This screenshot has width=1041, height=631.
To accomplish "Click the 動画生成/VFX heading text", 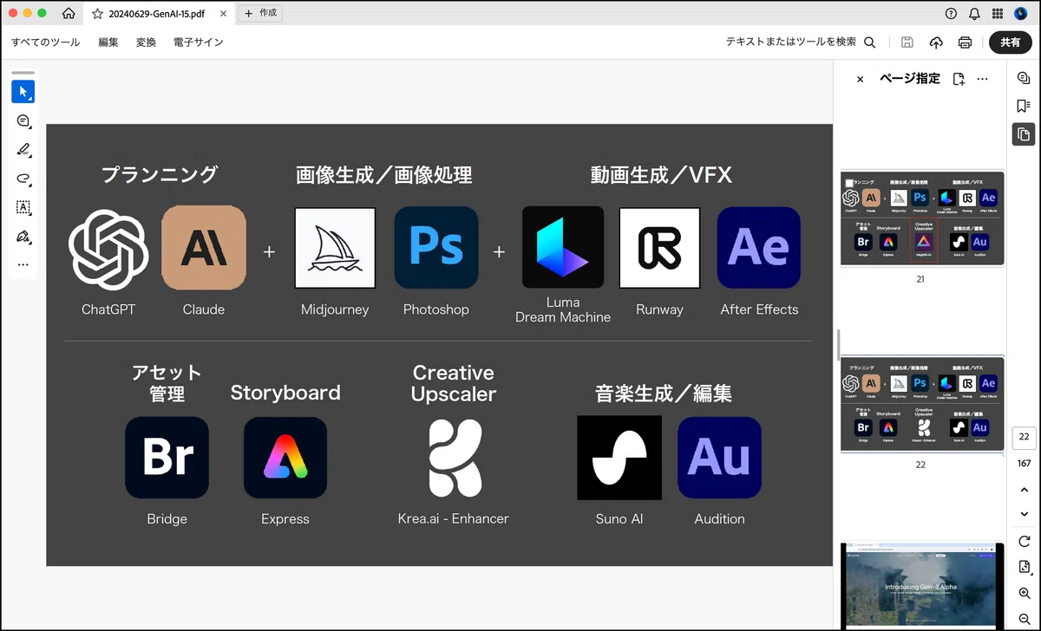I will tap(661, 175).
